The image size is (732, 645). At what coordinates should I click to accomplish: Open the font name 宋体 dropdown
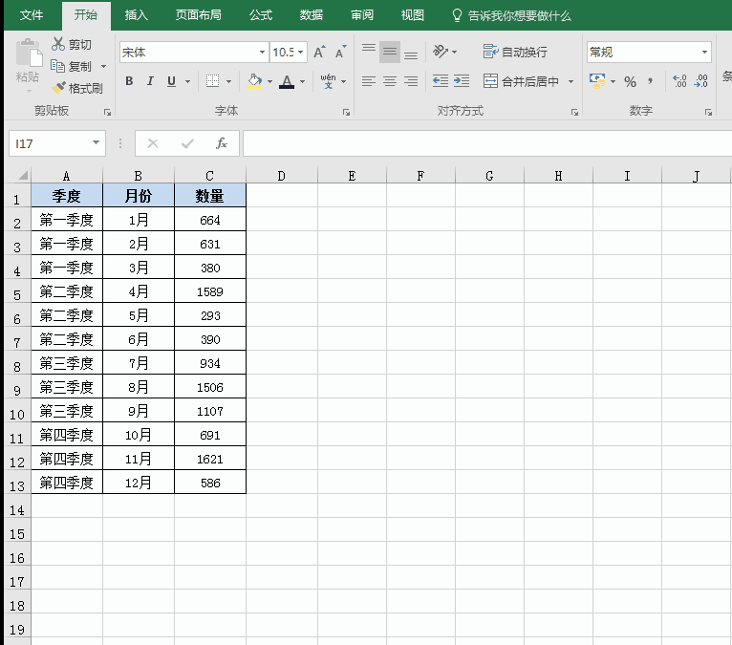(x=262, y=53)
